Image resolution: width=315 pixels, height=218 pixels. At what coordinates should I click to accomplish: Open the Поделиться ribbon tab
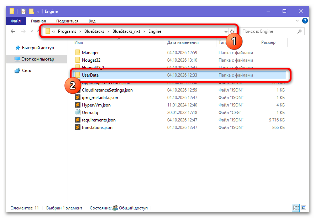point(67,21)
